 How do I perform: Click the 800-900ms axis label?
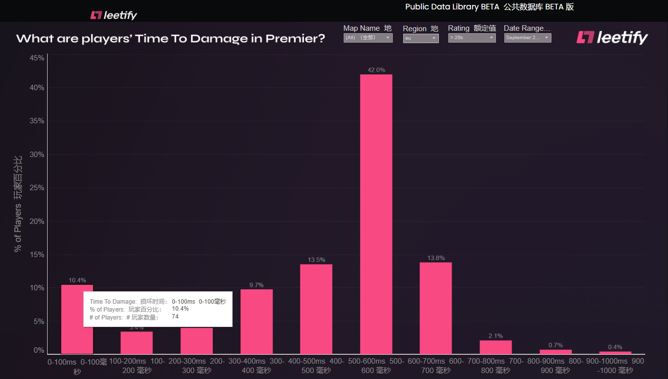point(555,366)
